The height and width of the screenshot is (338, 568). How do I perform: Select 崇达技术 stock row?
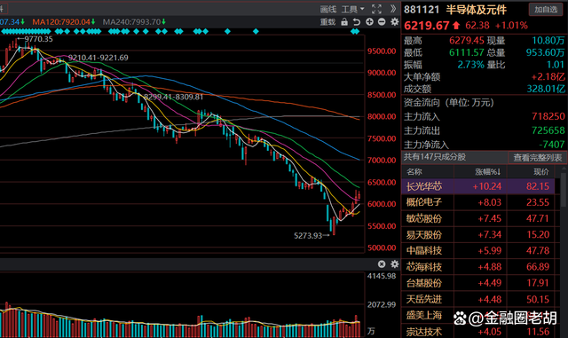tap(477, 331)
